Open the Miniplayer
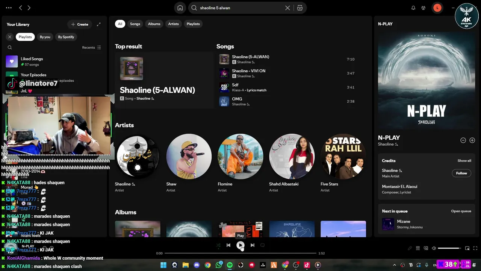481x271 pixels. click(467, 248)
